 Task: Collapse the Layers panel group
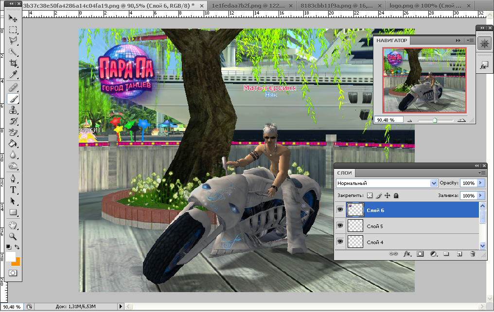477,166
